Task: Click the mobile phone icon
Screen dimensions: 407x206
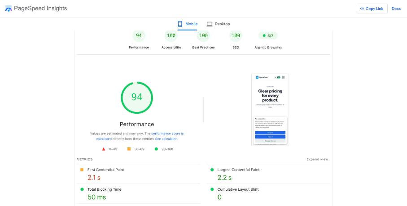Action: click(x=180, y=24)
